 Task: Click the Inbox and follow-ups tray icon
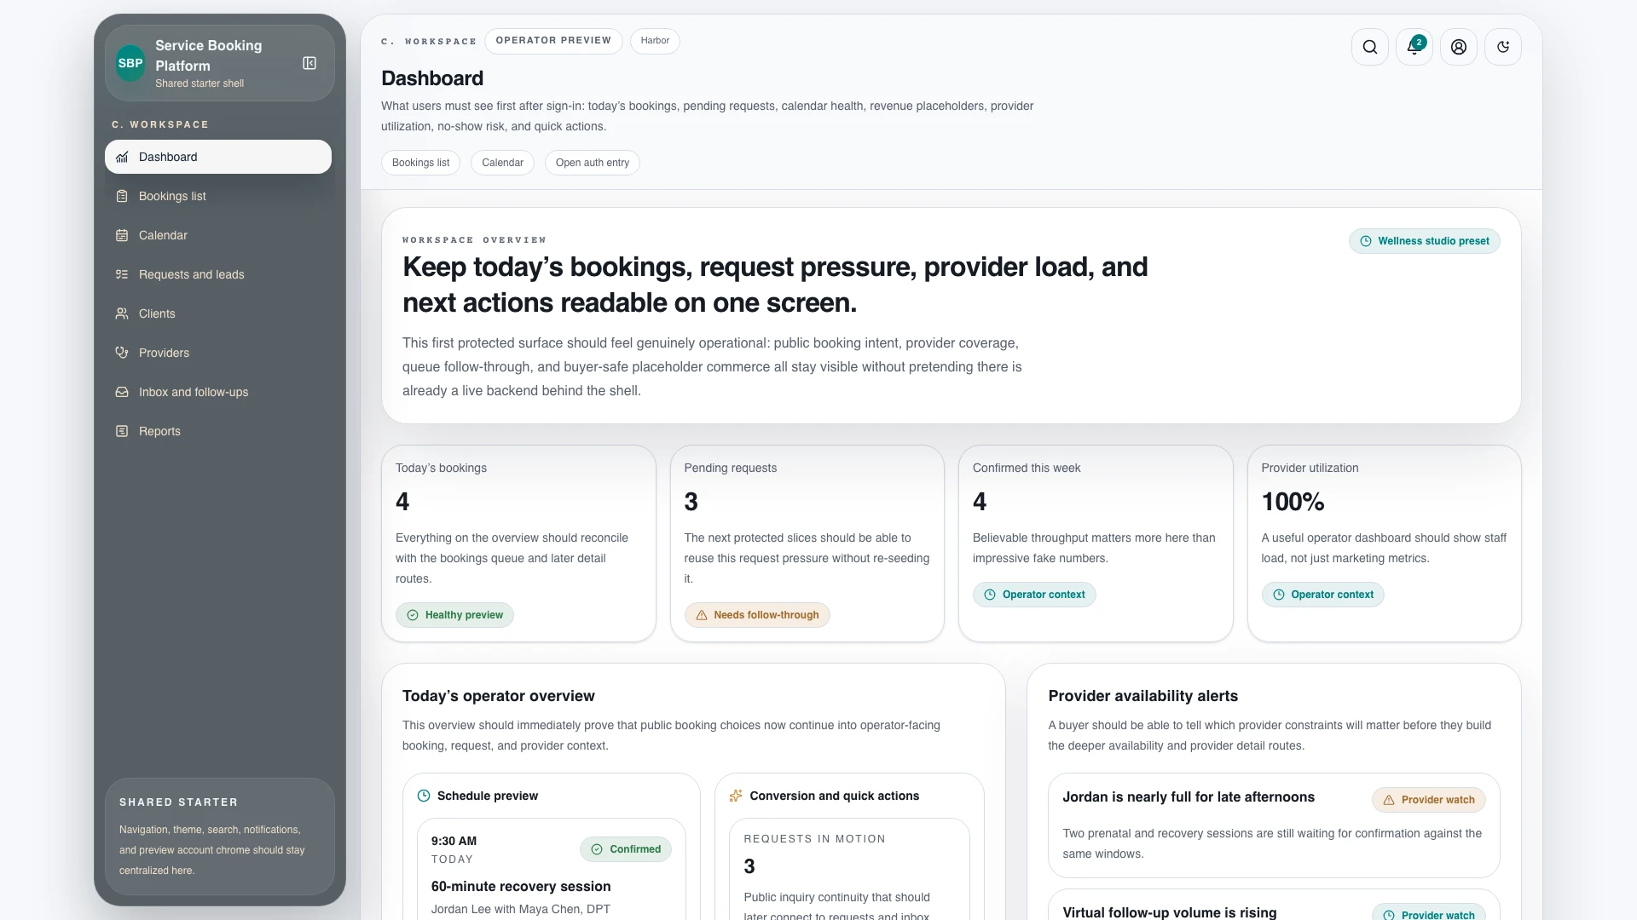pos(122,392)
